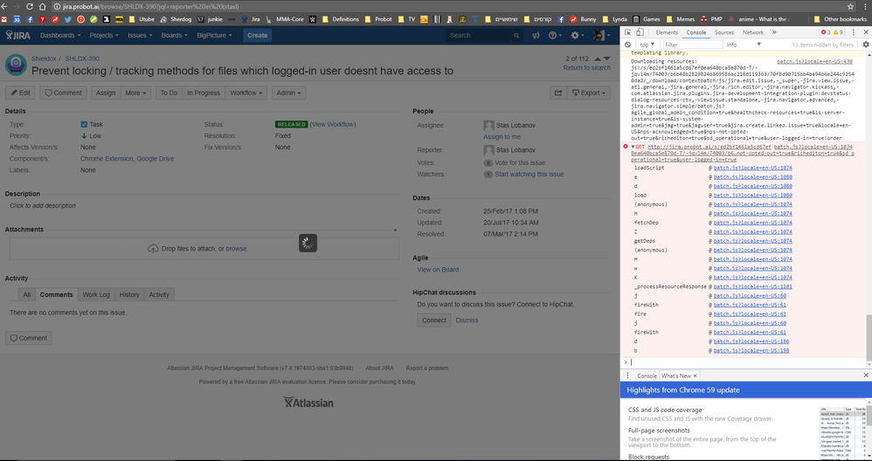Click the yellow warning count icon in DevTools
872x461 pixels.
point(835,32)
